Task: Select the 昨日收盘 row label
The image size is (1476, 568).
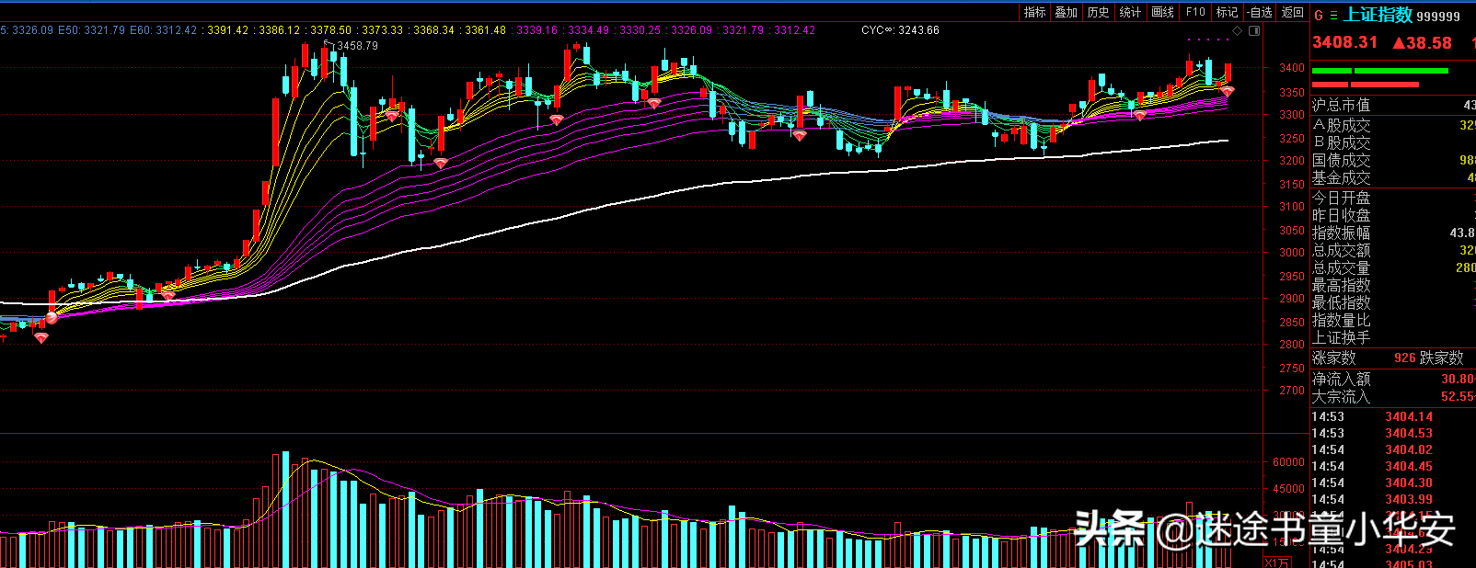Action: (1341, 215)
